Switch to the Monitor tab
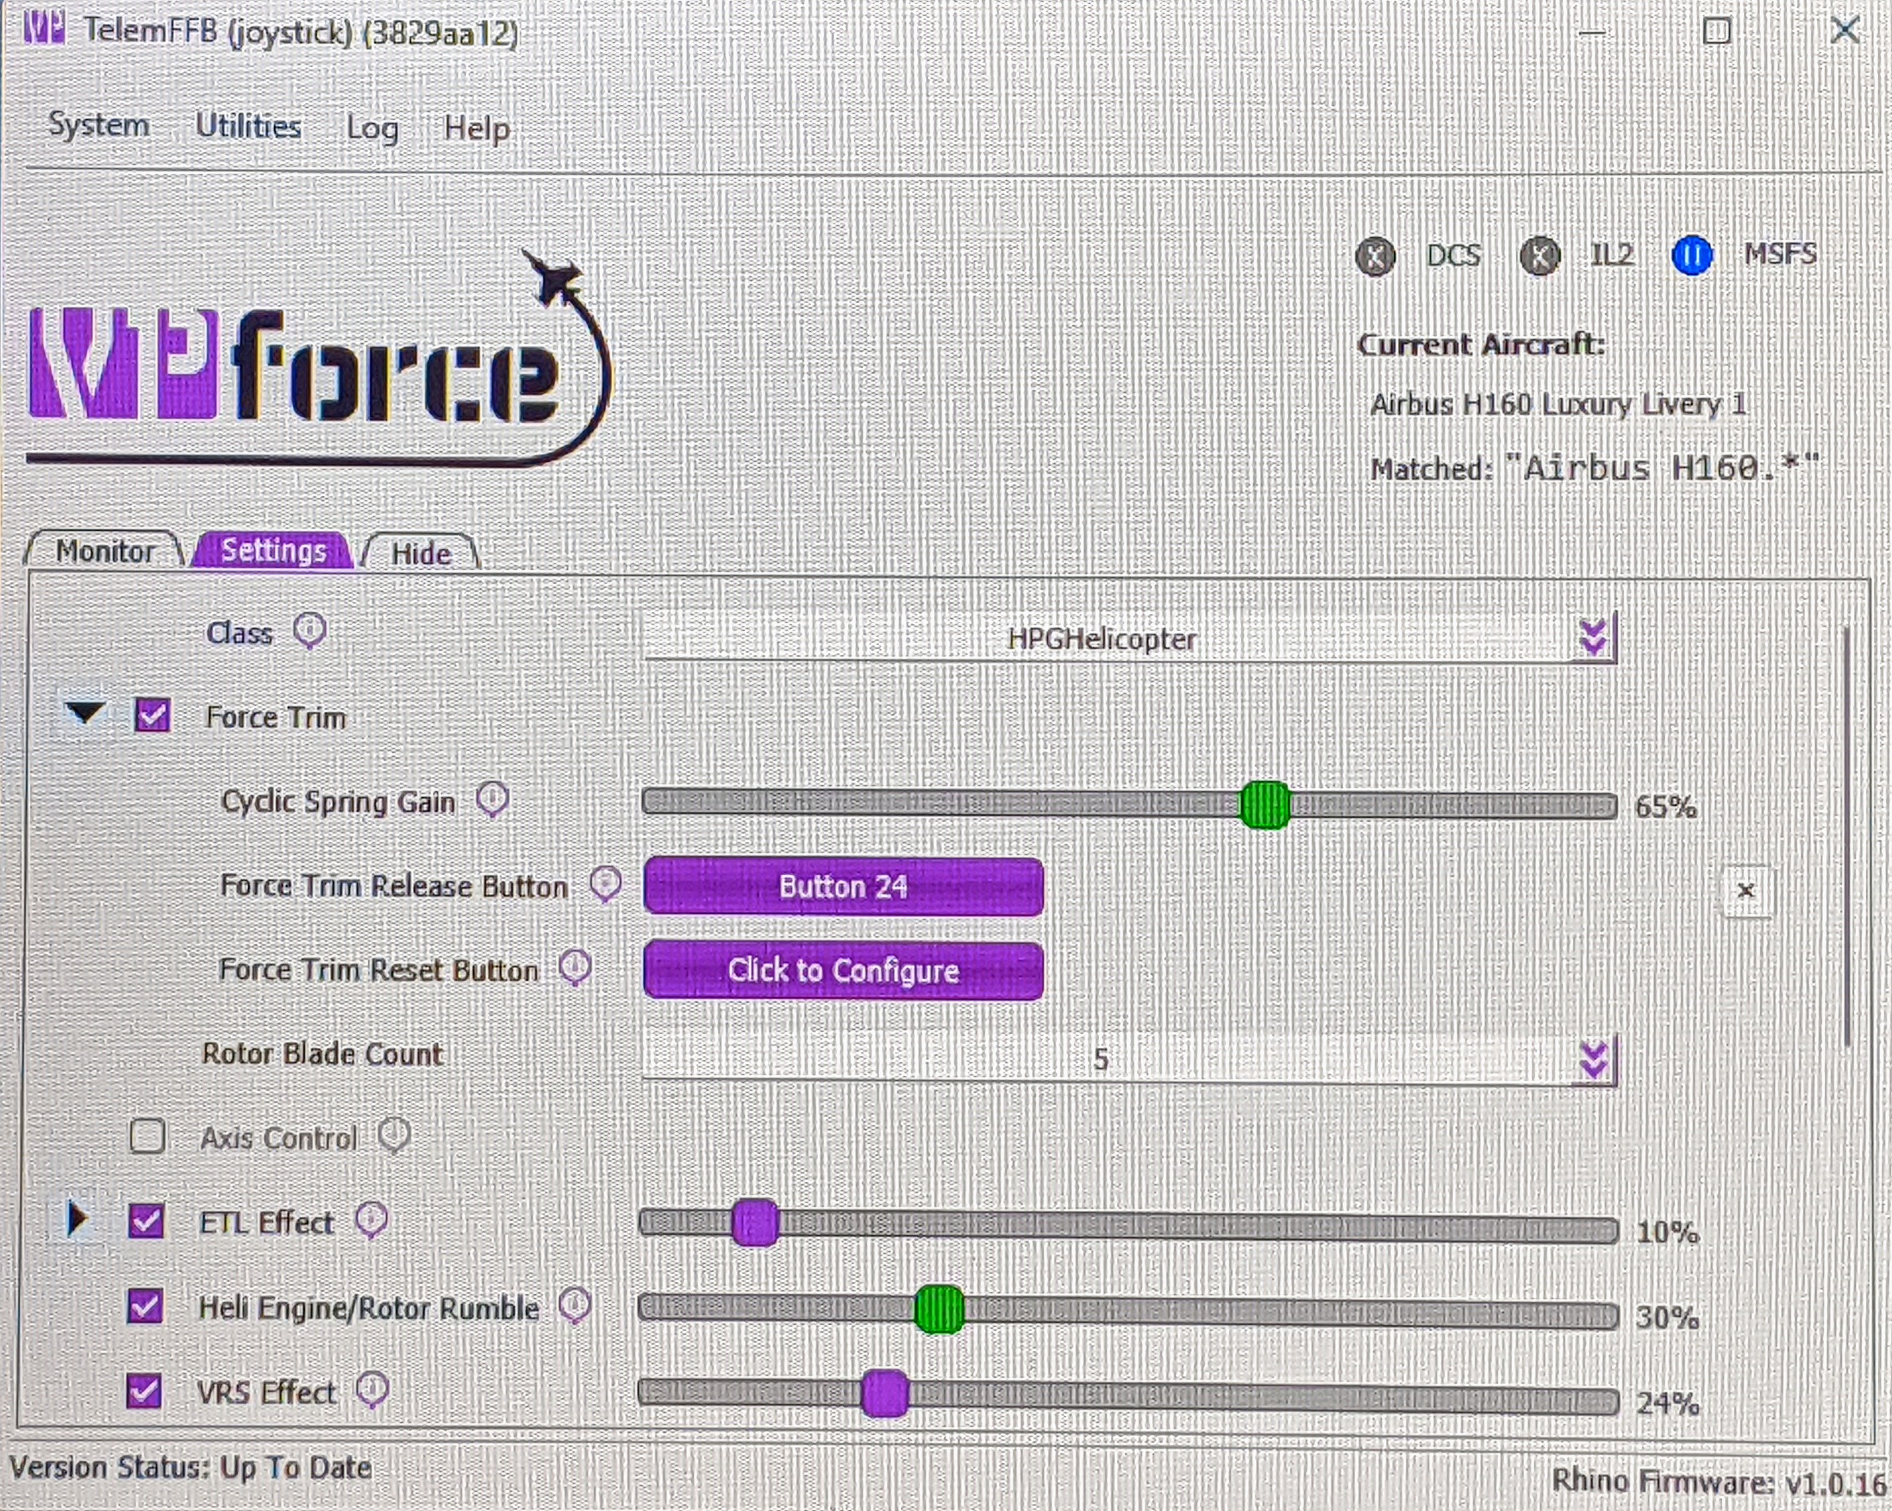 105,552
